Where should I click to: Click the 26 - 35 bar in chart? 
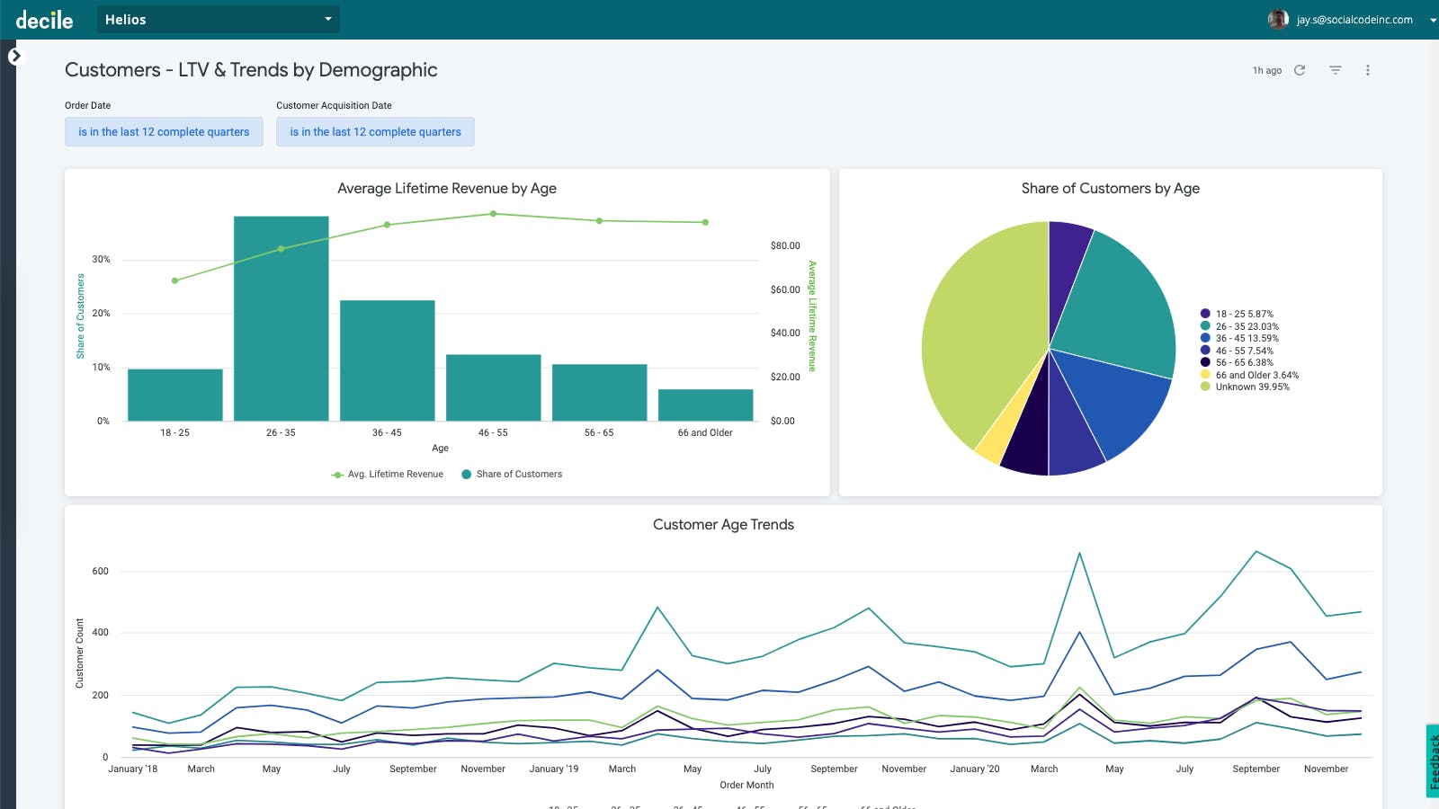point(281,318)
